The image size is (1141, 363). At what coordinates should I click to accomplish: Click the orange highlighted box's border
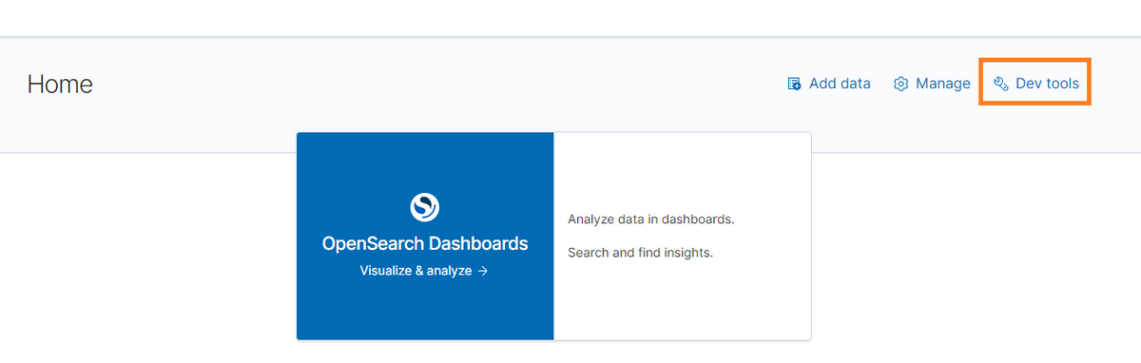[x=1035, y=59]
